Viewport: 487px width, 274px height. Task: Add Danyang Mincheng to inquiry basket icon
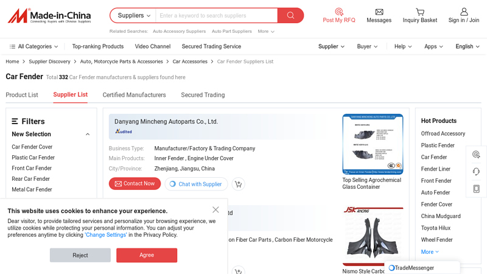click(x=238, y=184)
